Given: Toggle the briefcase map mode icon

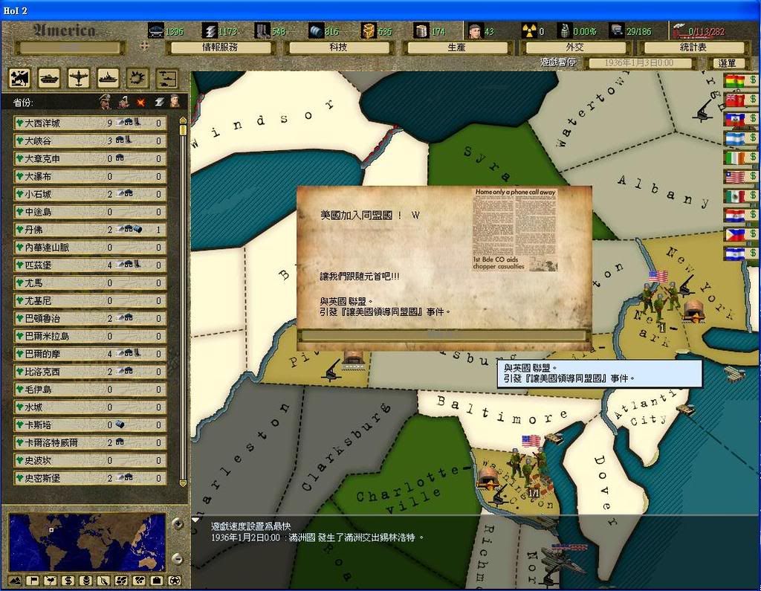Looking at the screenshot, I should 156,580.
